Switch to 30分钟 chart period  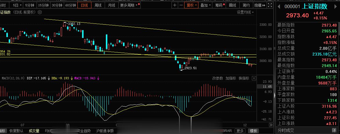coord(57,5)
